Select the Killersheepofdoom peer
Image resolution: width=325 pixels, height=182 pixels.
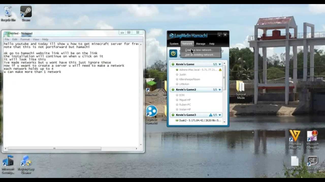click(190, 79)
